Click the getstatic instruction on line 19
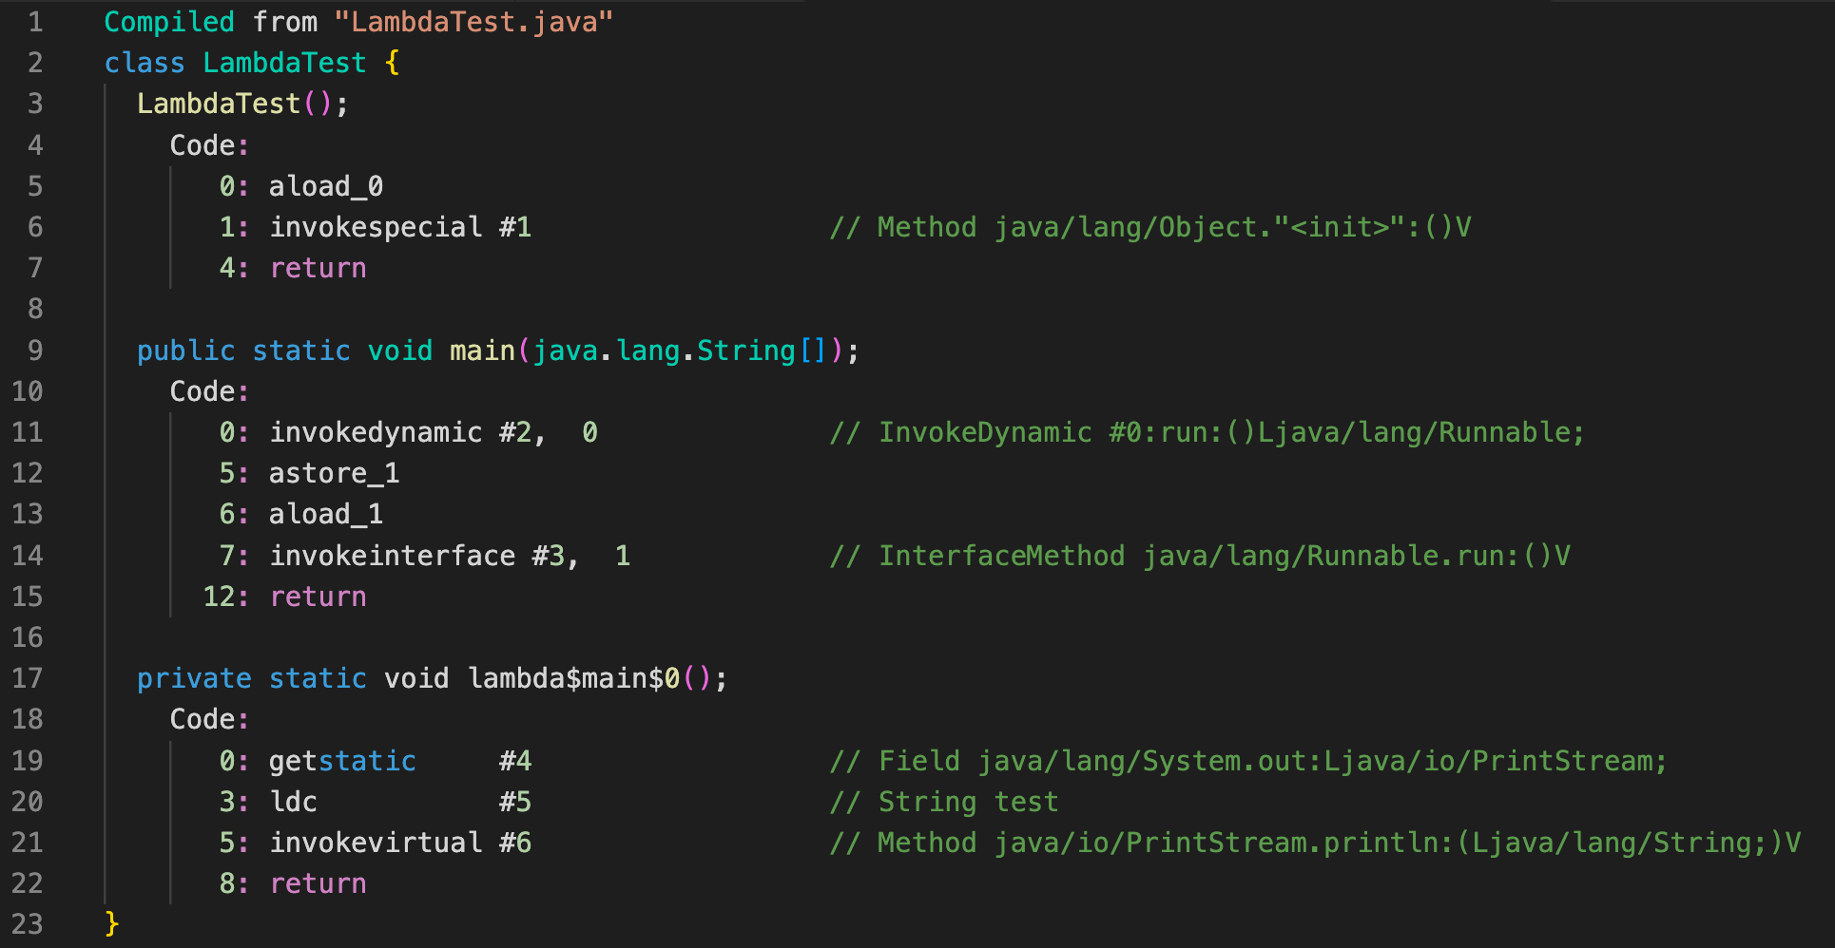The width and height of the screenshot is (1835, 948). (x=342, y=761)
